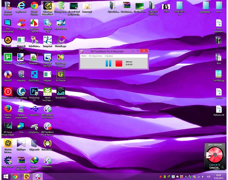This screenshot has width=228, height=180.
Task: Select the Kaspersky Small Office icon
Action: pos(21,163)
